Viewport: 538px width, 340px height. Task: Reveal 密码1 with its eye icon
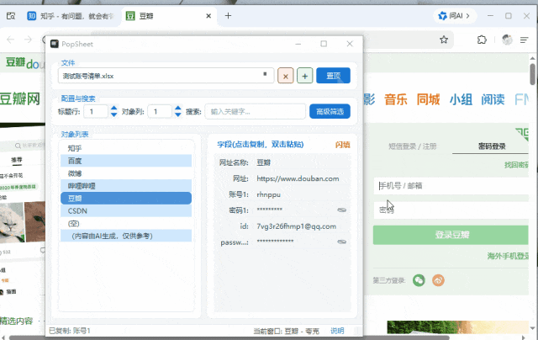(x=342, y=210)
